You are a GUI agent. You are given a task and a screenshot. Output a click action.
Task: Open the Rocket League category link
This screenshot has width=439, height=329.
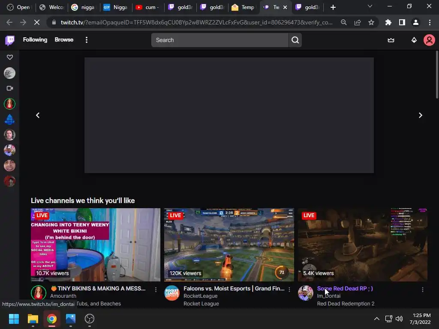[x=201, y=304]
